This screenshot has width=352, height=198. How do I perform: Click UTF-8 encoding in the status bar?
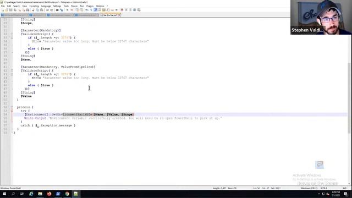(324, 188)
